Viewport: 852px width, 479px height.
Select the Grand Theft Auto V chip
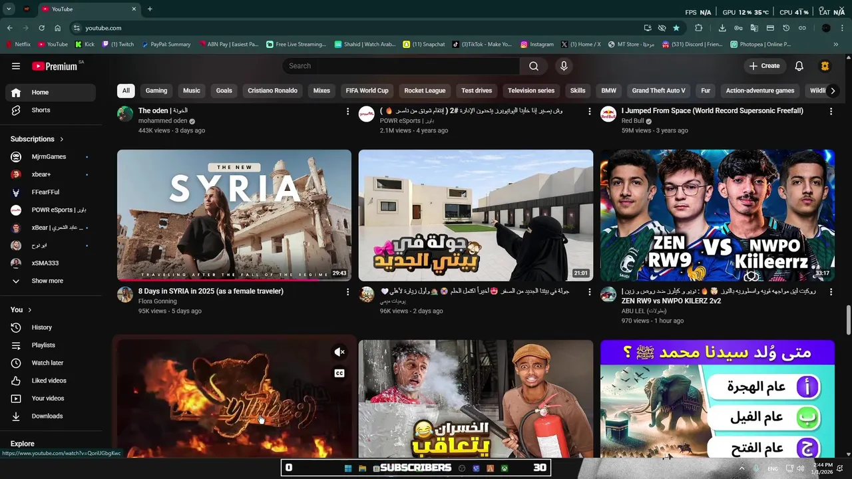(658, 90)
